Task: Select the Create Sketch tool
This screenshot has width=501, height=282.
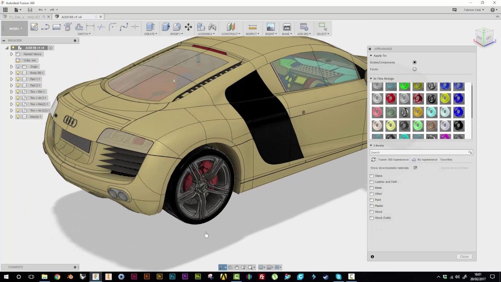Action: [x=34, y=26]
